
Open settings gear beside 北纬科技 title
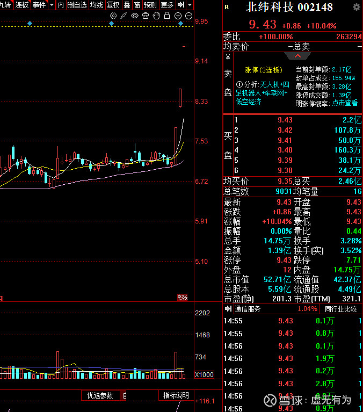(356, 7)
